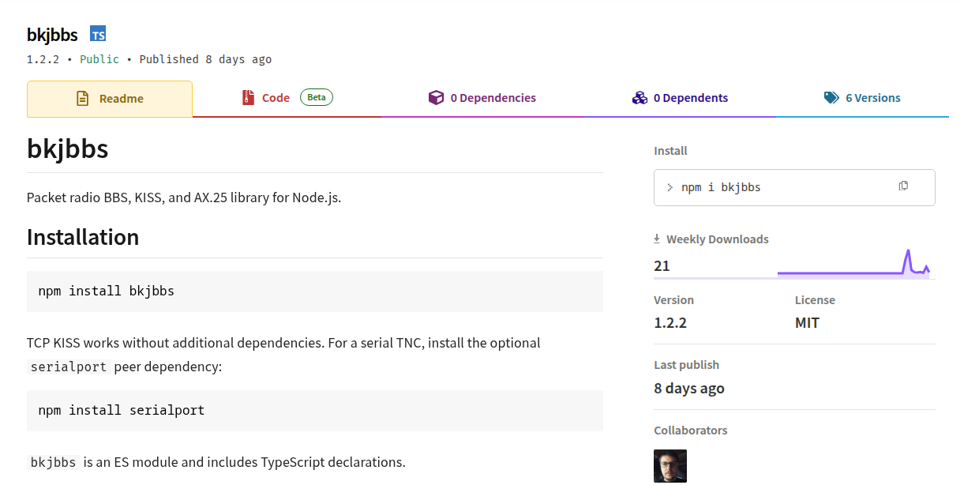Click the weekly downloads sparkline chart
The height and width of the screenshot is (485, 964).
(x=853, y=263)
